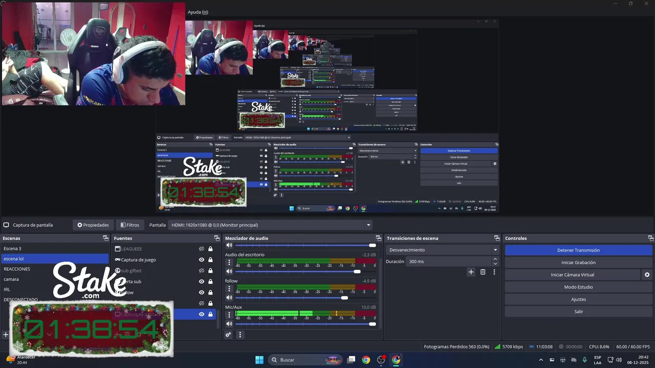This screenshot has width=655, height=368.
Task: Decrease transition Duración with down arrow
Action: (x=495, y=264)
